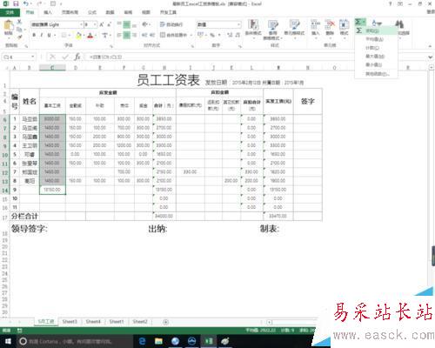Toggle Bold formatting
The width and height of the screenshot is (435, 348).
point(34,35)
